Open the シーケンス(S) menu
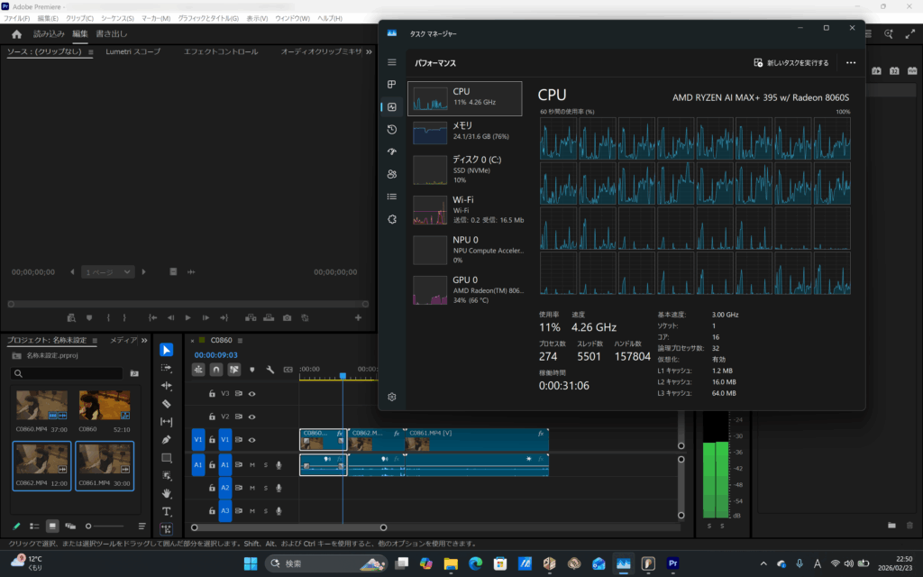Viewport: 923px width, 577px height. (x=116, y=18)
